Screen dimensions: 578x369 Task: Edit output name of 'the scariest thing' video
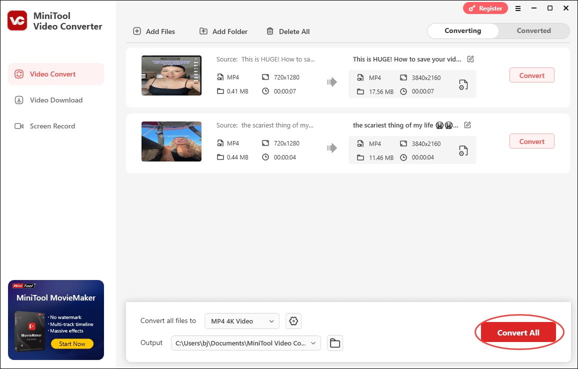(x=467, y=125)
